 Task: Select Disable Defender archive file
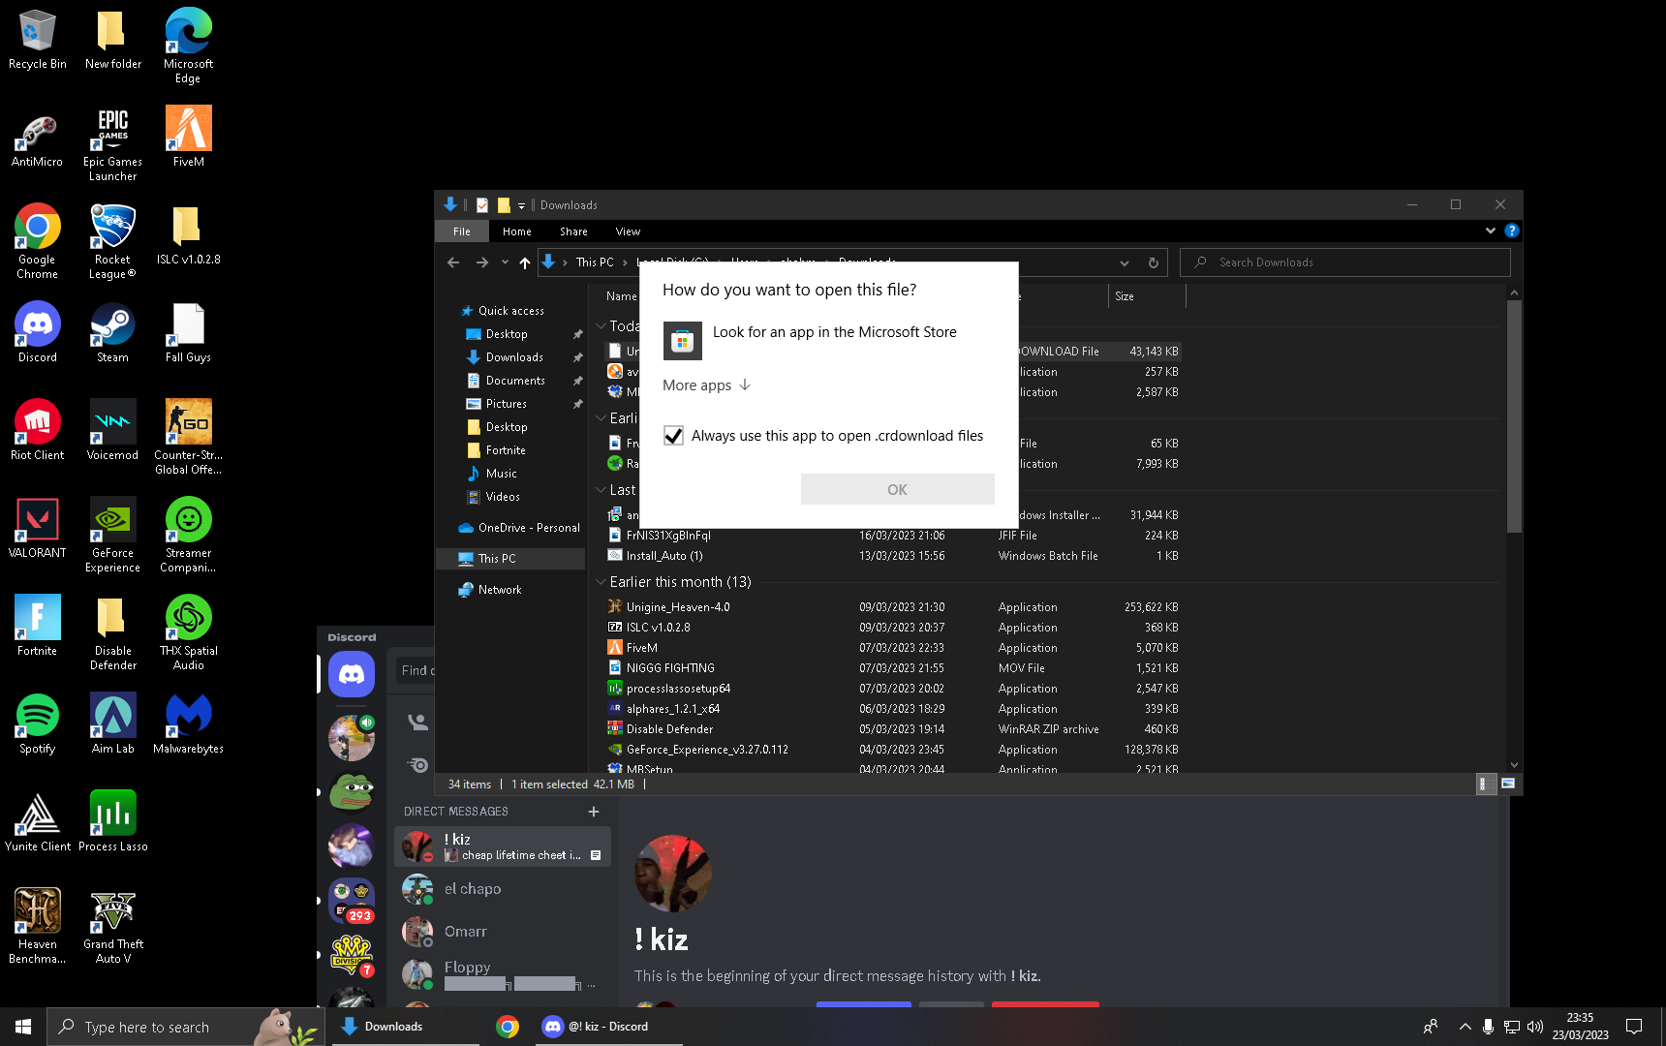coord(669,729)
